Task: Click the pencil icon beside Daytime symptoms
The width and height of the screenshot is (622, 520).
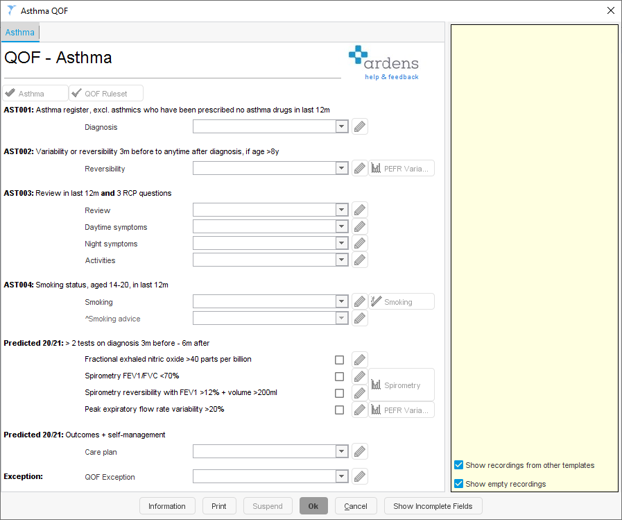Action: (x=360, y=227)
